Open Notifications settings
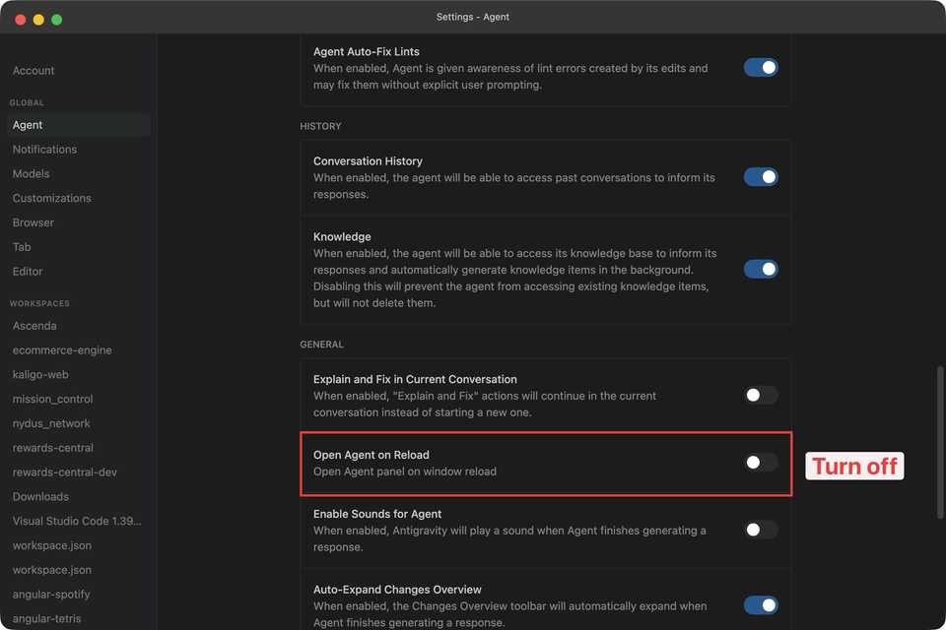The image size is (946, 630). [x=44, y=149]
